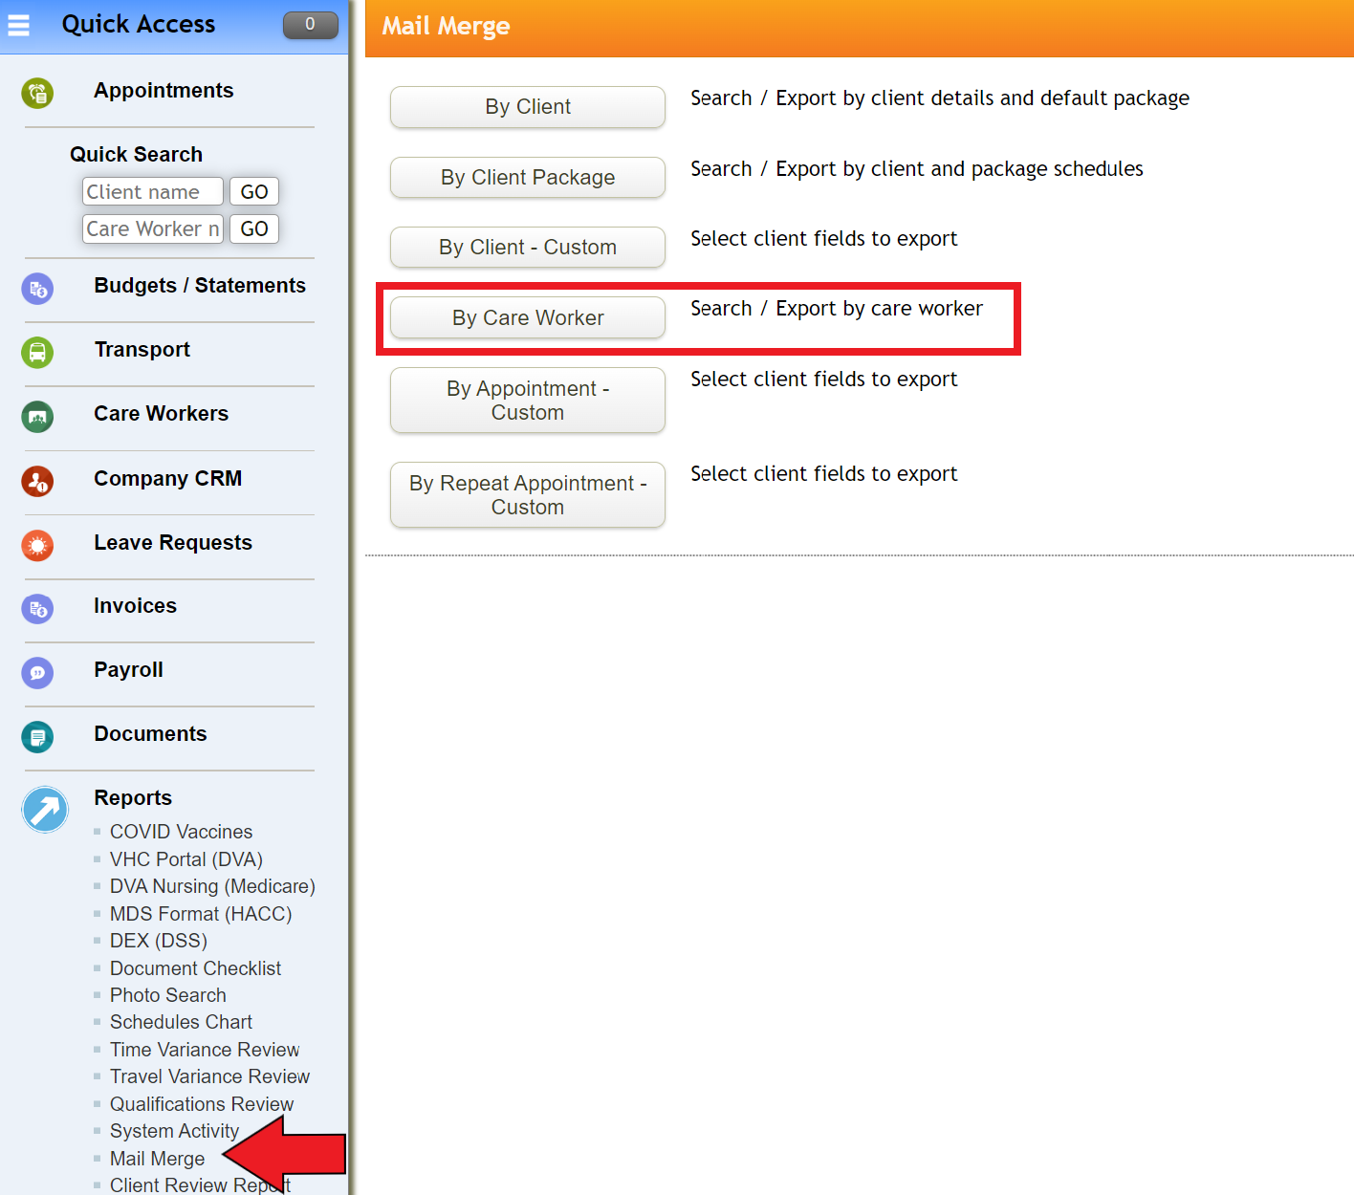Click the Documents notebook icon
1354x1195 pixels.
point(36,737)
